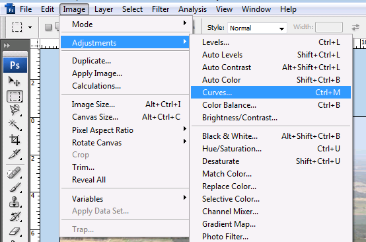The height and width of the screenshot is (242, 366).
Task: Select the Healing Brush tool
Action: click(15, 173)
